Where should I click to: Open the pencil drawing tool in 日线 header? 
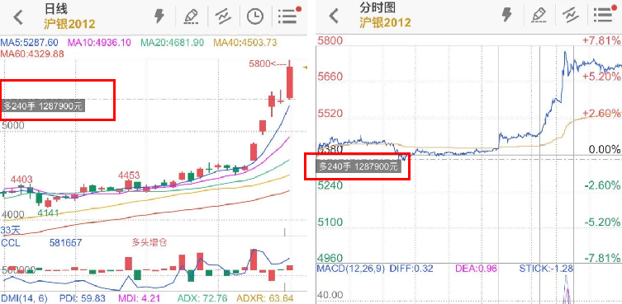point(192,16)
